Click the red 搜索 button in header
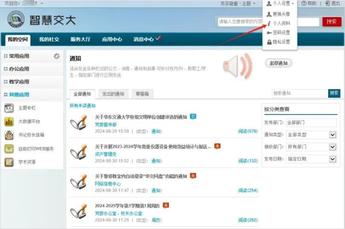 (332, 21)
